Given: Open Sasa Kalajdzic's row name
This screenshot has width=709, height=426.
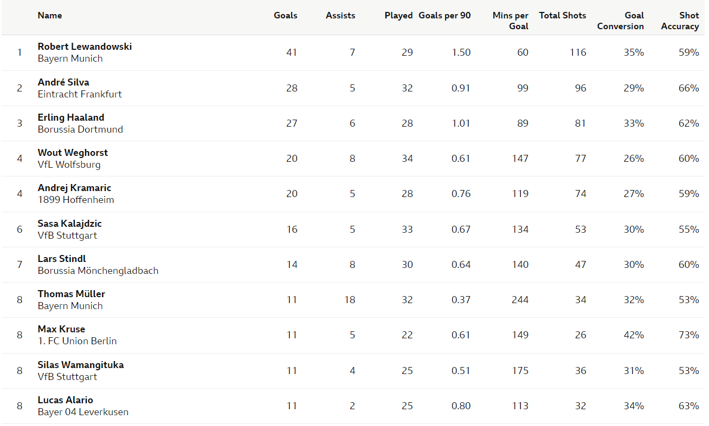Looking at the screenshot, I should coord(69,224).
